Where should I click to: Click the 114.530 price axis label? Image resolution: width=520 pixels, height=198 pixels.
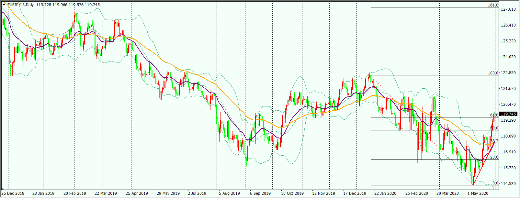coord(508,184)
